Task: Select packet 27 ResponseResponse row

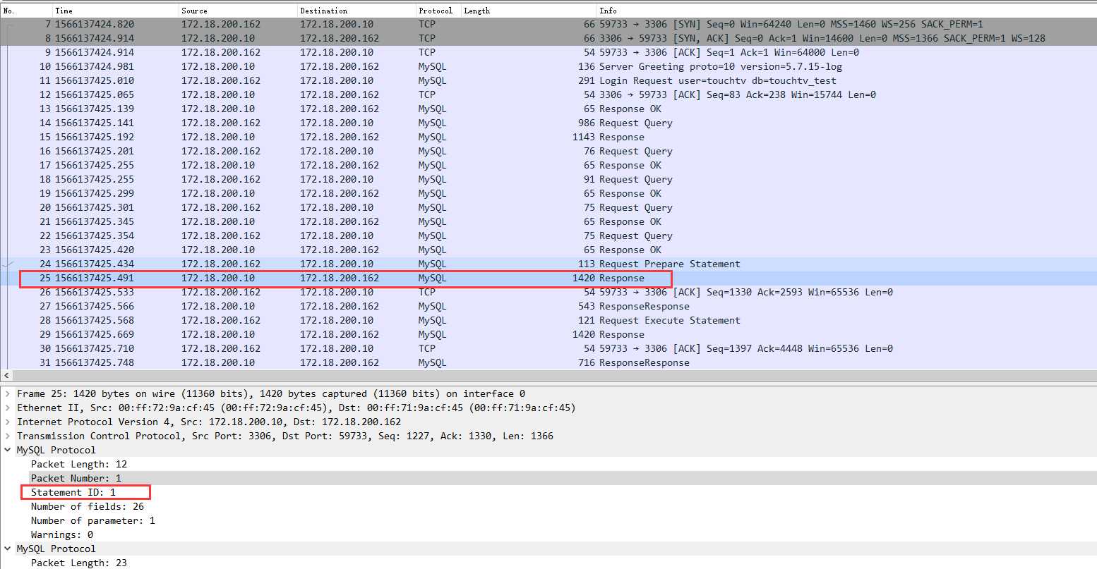Action: [x=548, y=306]
